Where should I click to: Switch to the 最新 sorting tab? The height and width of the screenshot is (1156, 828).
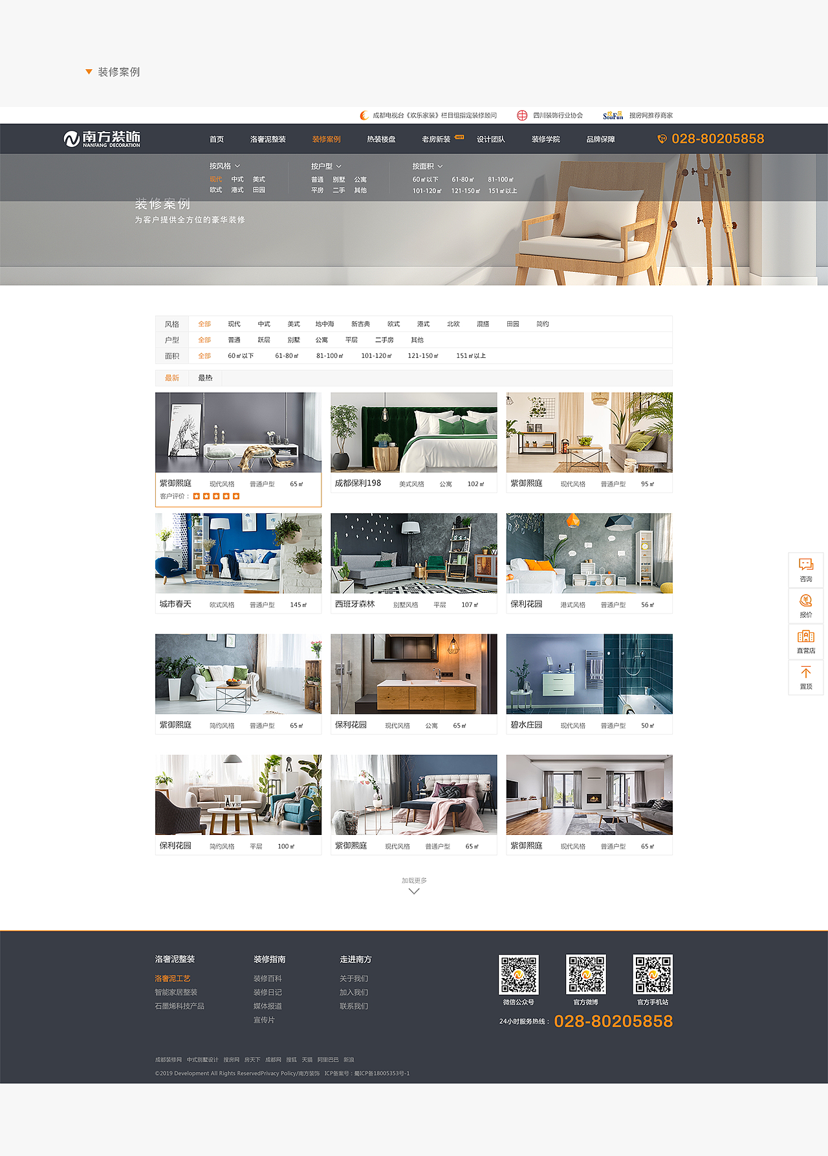(x=172, y=378)
